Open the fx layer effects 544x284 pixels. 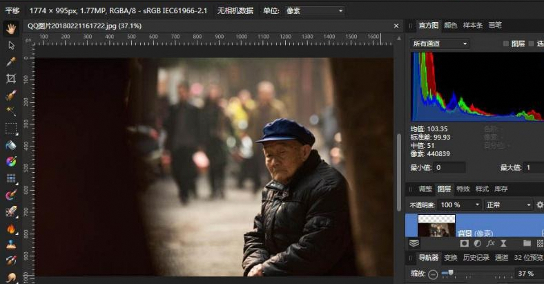(x=490, y=243)
